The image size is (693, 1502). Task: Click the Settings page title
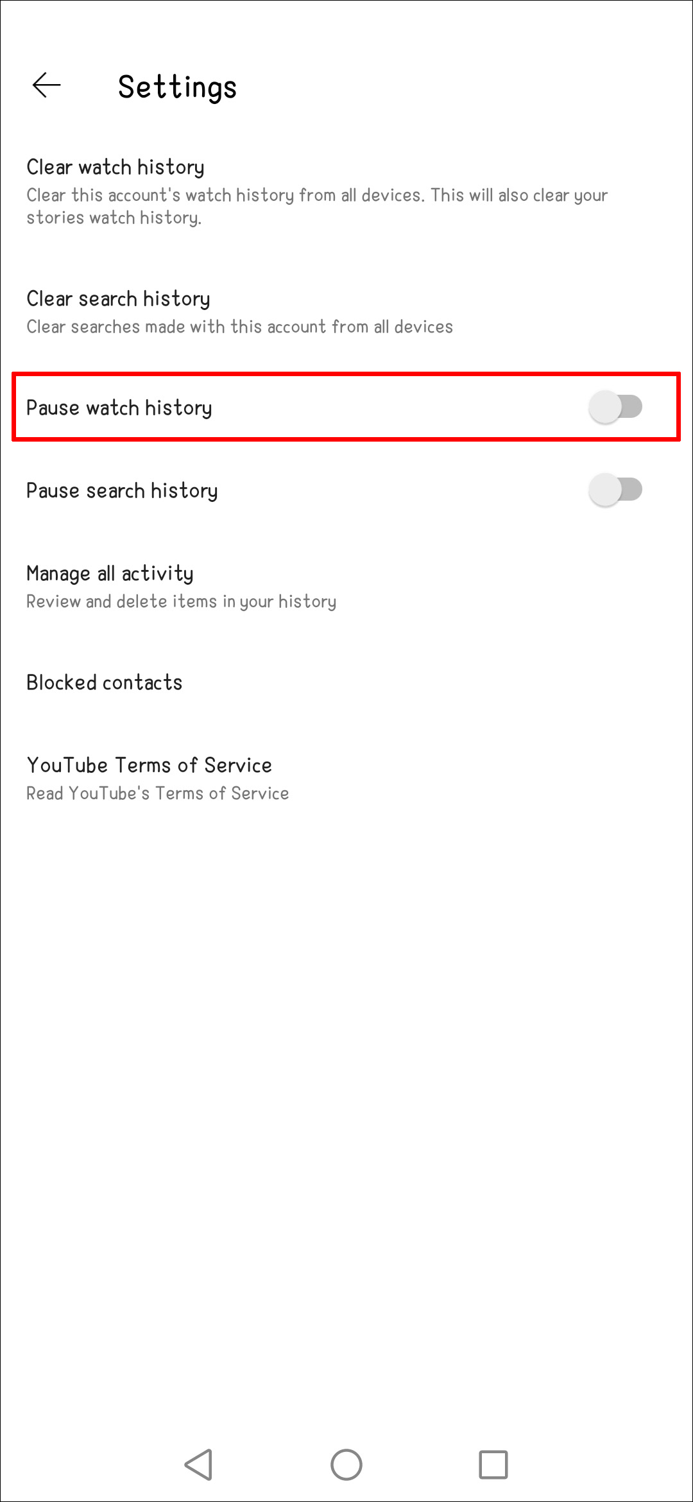[177, 87]
